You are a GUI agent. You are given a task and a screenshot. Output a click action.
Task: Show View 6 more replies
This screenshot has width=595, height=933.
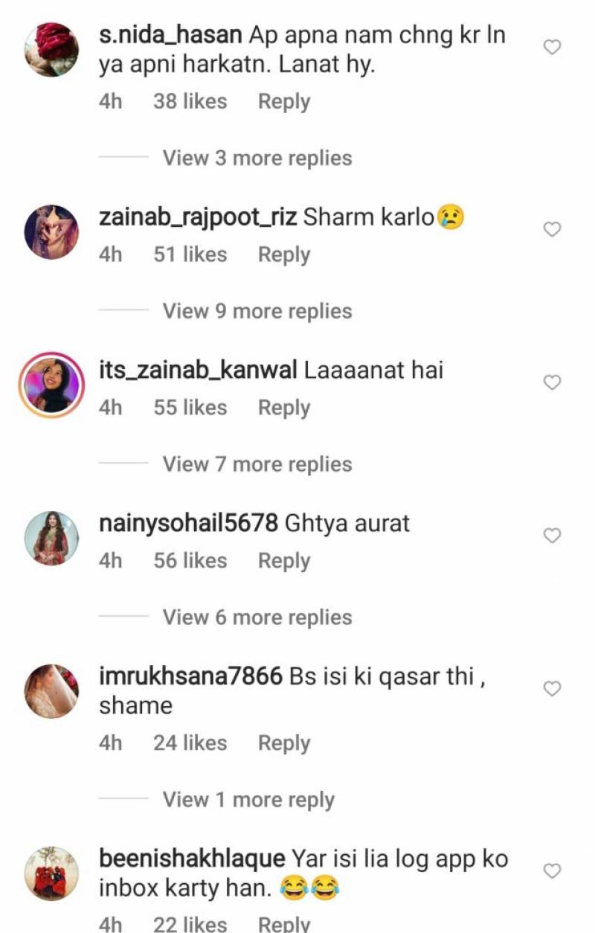(257, 618)
